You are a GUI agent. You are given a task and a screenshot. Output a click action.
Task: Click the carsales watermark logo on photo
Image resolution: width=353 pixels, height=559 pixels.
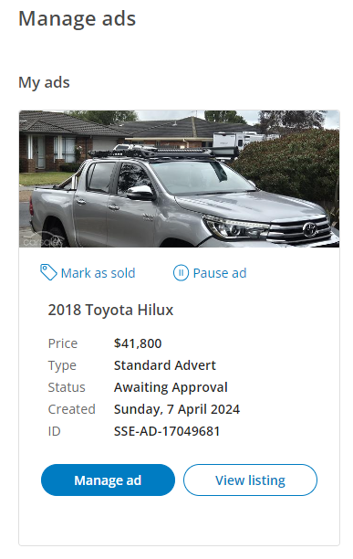pos(43,240)
